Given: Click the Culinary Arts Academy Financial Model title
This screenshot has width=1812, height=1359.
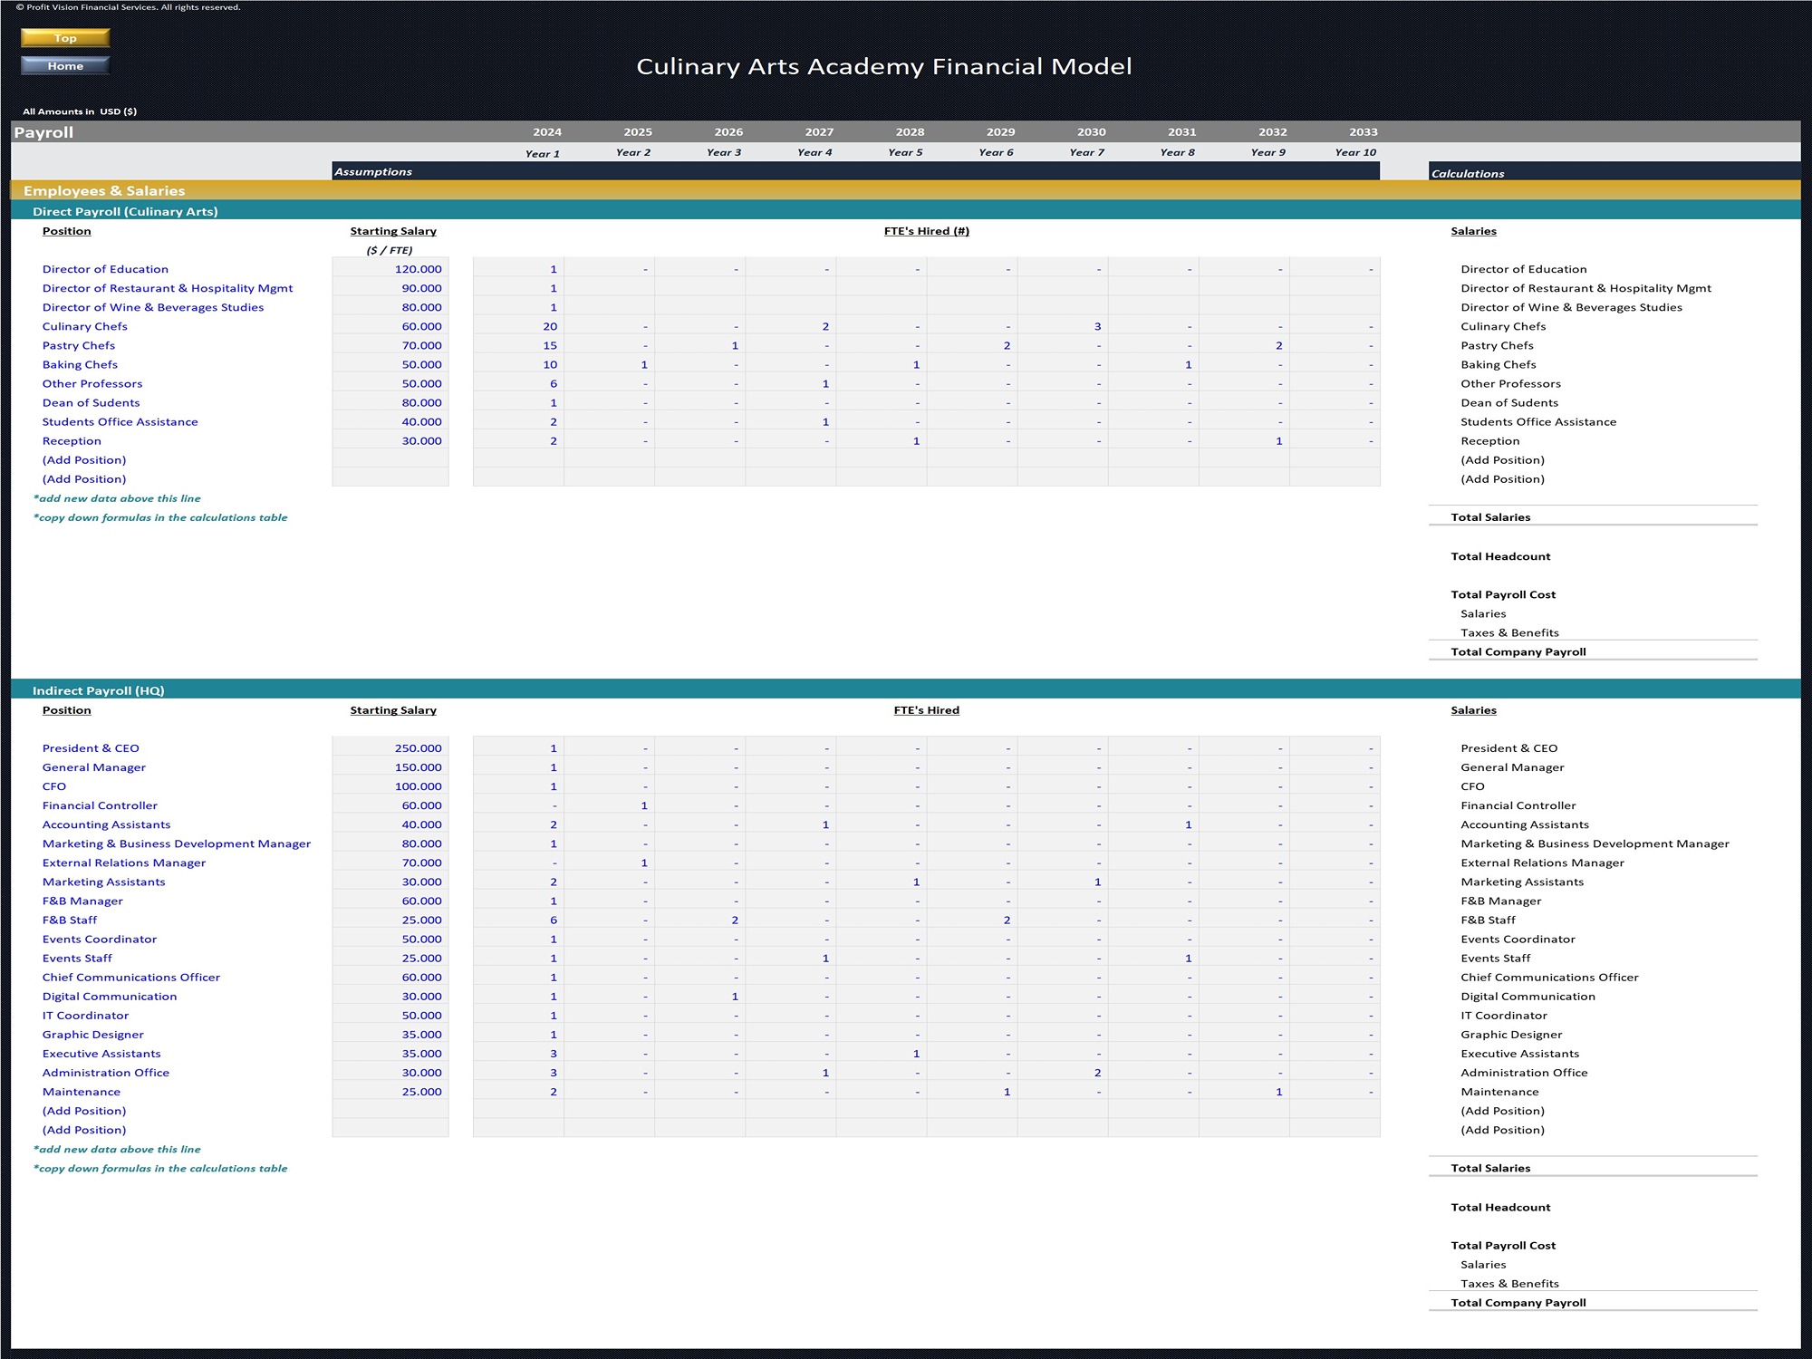Looking at the screenshot, I should [x=884, y=66].
